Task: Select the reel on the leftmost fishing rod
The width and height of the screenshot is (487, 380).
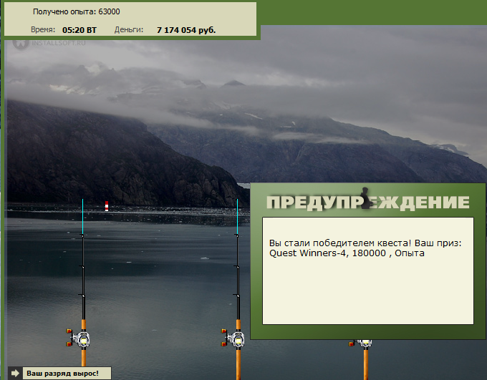Action: [79, 338]
